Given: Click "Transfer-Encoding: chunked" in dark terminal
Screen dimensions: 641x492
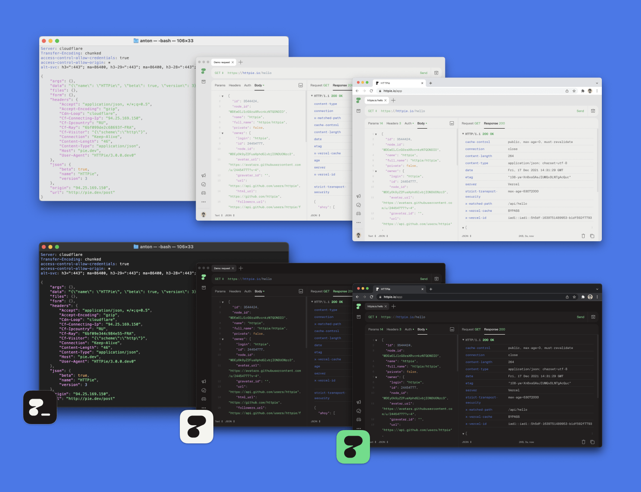Looking at the screenshot, I should [71, 259].
